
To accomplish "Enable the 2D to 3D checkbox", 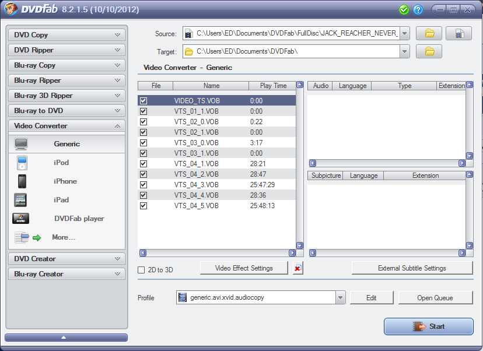I will [x=141, y=270].
